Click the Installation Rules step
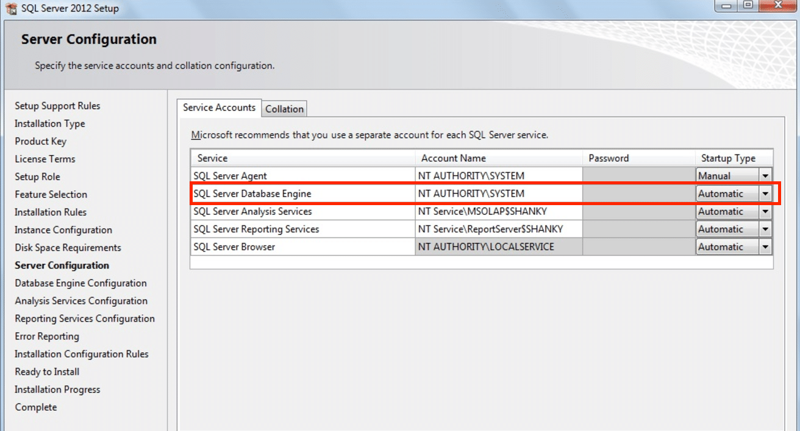The width and height of the screenshot is (800, 431). (51, 212)
